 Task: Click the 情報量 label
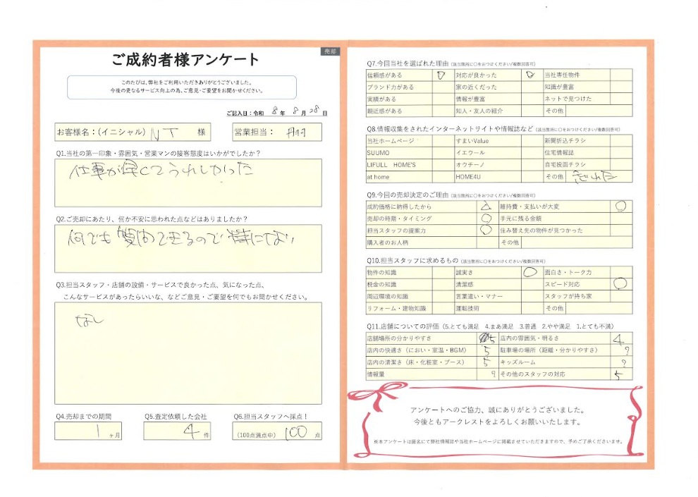[x=376, y=374]
